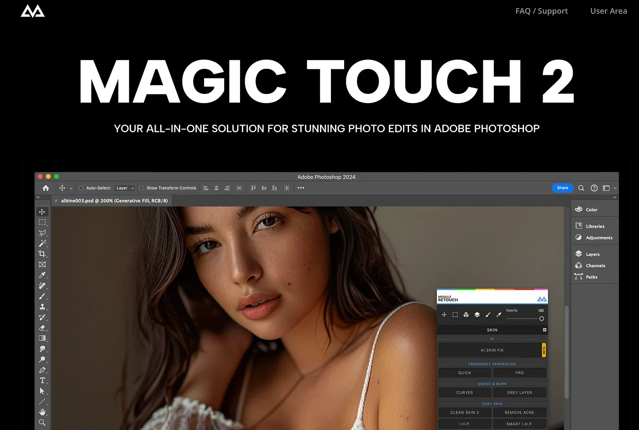Select the Crop tool

coord(42,254)
